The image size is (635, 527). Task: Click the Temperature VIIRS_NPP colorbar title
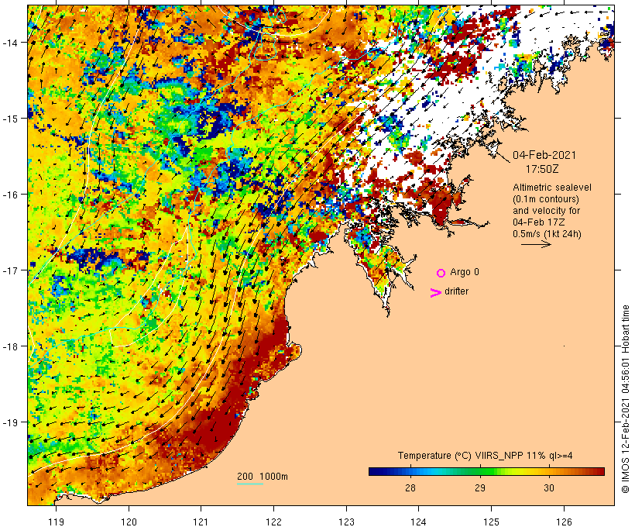point(486,455)
